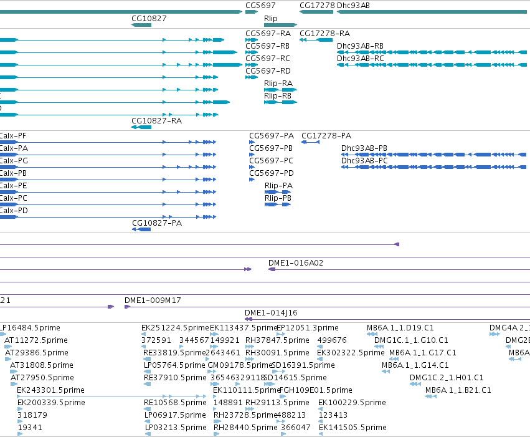Click the DME1-009M17 BAC clone label
530x437 pixels.
153,300
